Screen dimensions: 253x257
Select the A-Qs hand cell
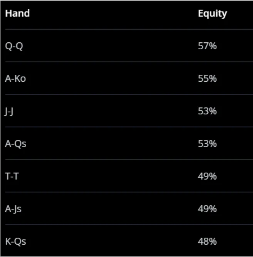(x=16, y=144)
